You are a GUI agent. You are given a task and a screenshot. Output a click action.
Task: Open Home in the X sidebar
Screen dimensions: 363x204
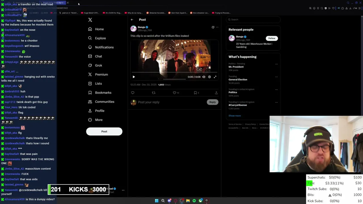point(96,29)
